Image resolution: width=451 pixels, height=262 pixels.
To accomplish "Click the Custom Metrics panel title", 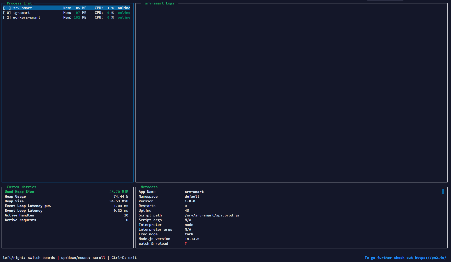I will click(x=21, y=187).
